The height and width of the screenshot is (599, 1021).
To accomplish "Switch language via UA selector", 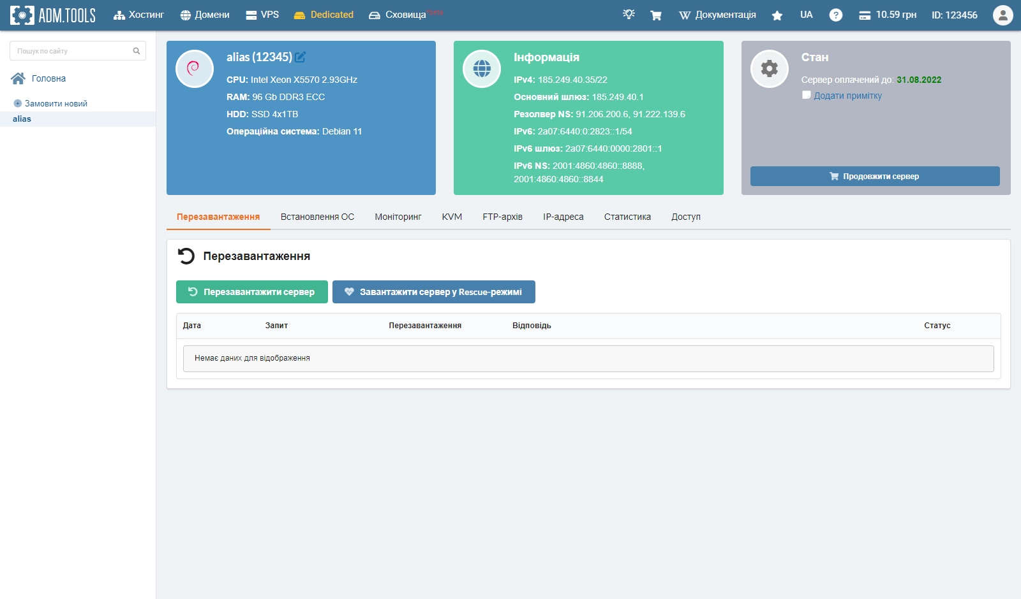I will tap(806, 15).
